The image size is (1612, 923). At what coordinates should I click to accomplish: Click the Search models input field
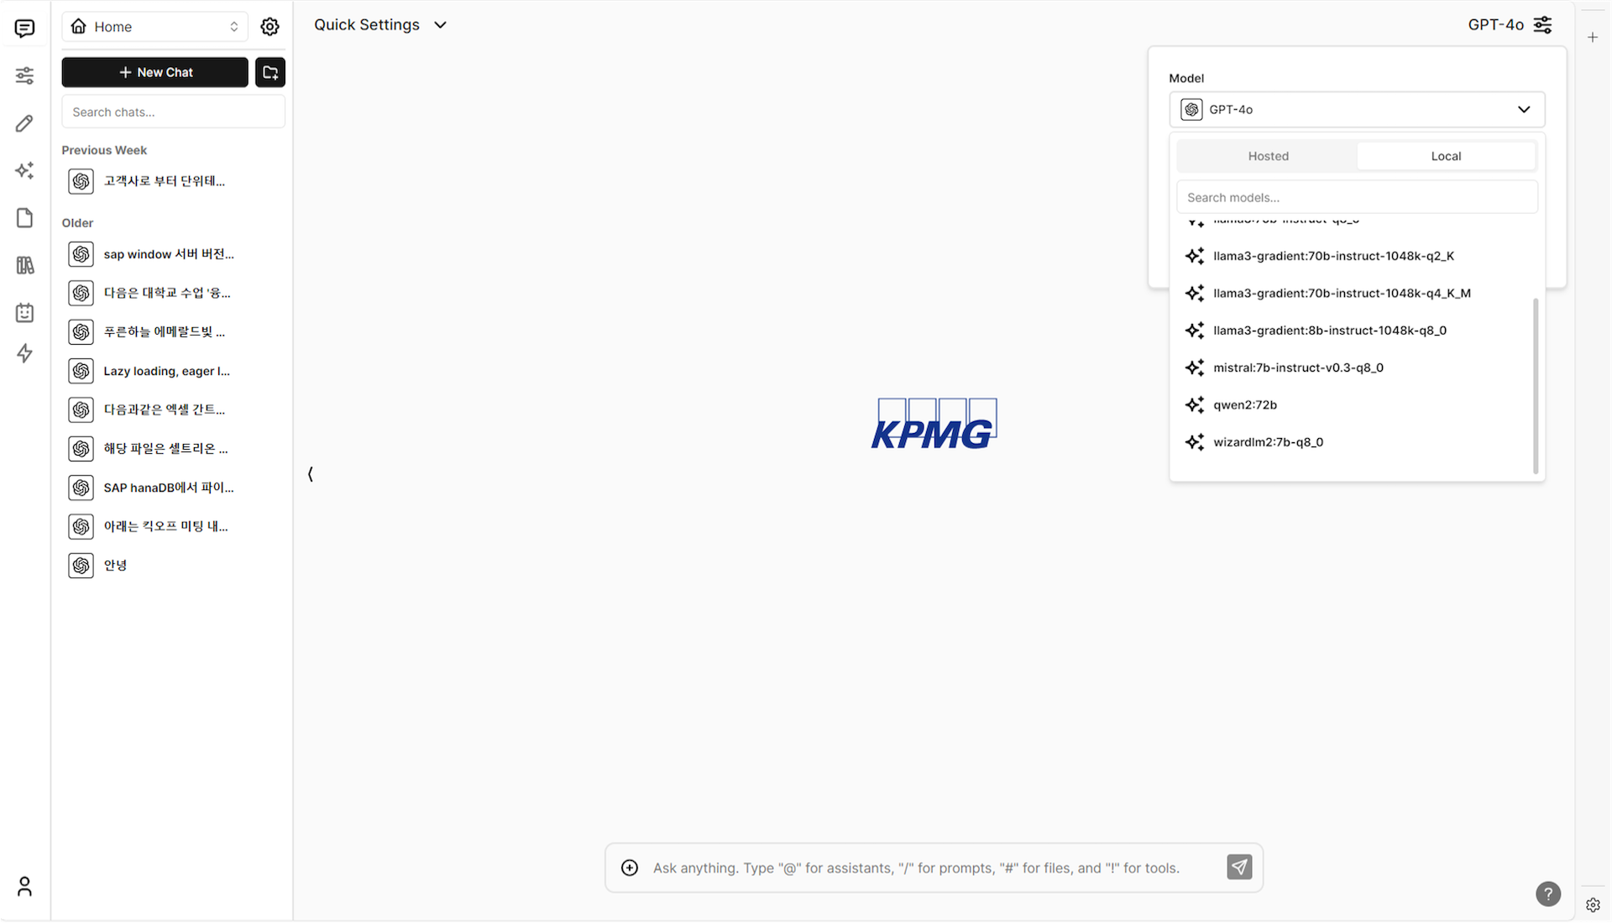click(x=1357, y=197)
